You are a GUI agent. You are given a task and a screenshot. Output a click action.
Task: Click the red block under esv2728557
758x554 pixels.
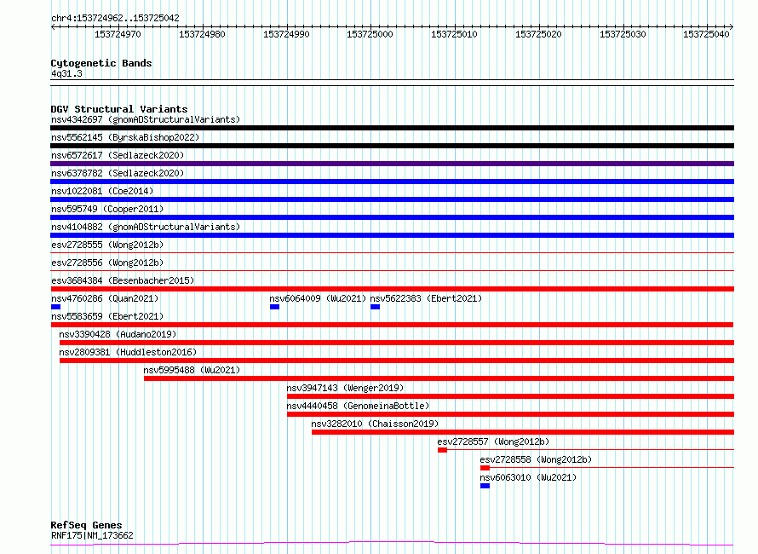click(x=442, y=450)
